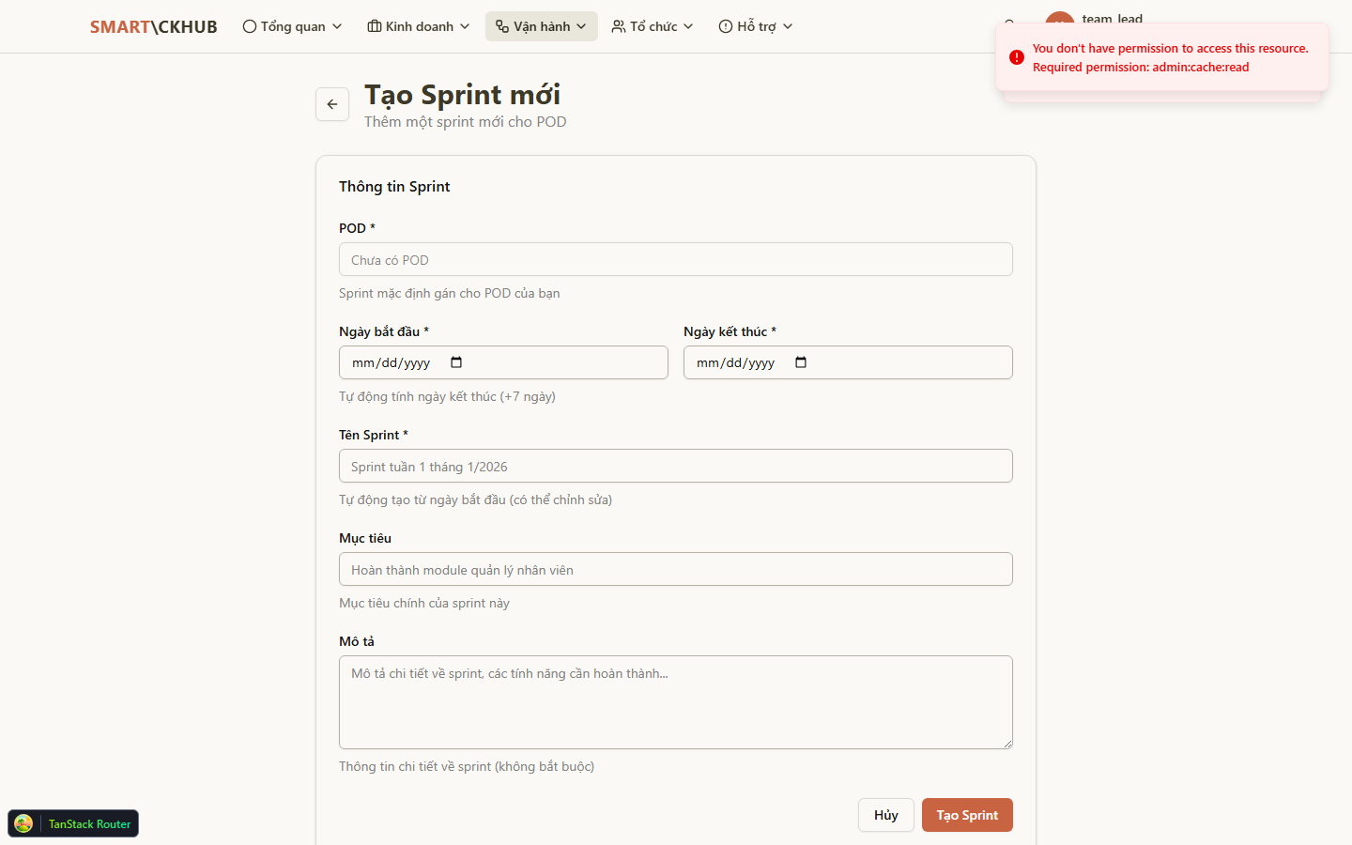This screenshot has height=845, width=1352.
Task: Click the Tên Sprint input field
Action: tap(675, 466)
